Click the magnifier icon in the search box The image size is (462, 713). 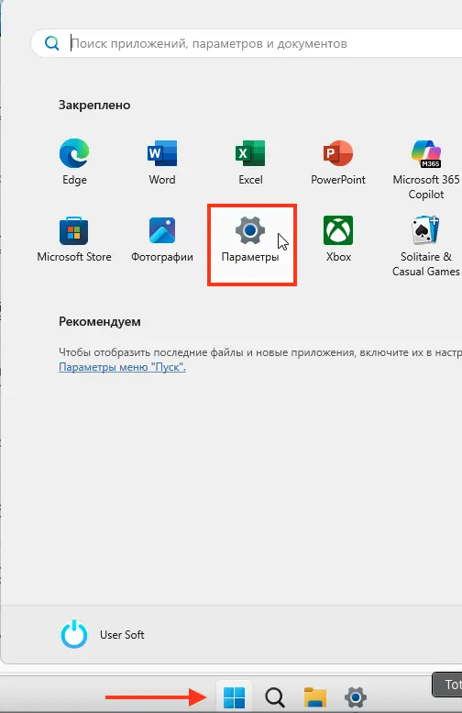pyautogui.click(x=51, y=44)
